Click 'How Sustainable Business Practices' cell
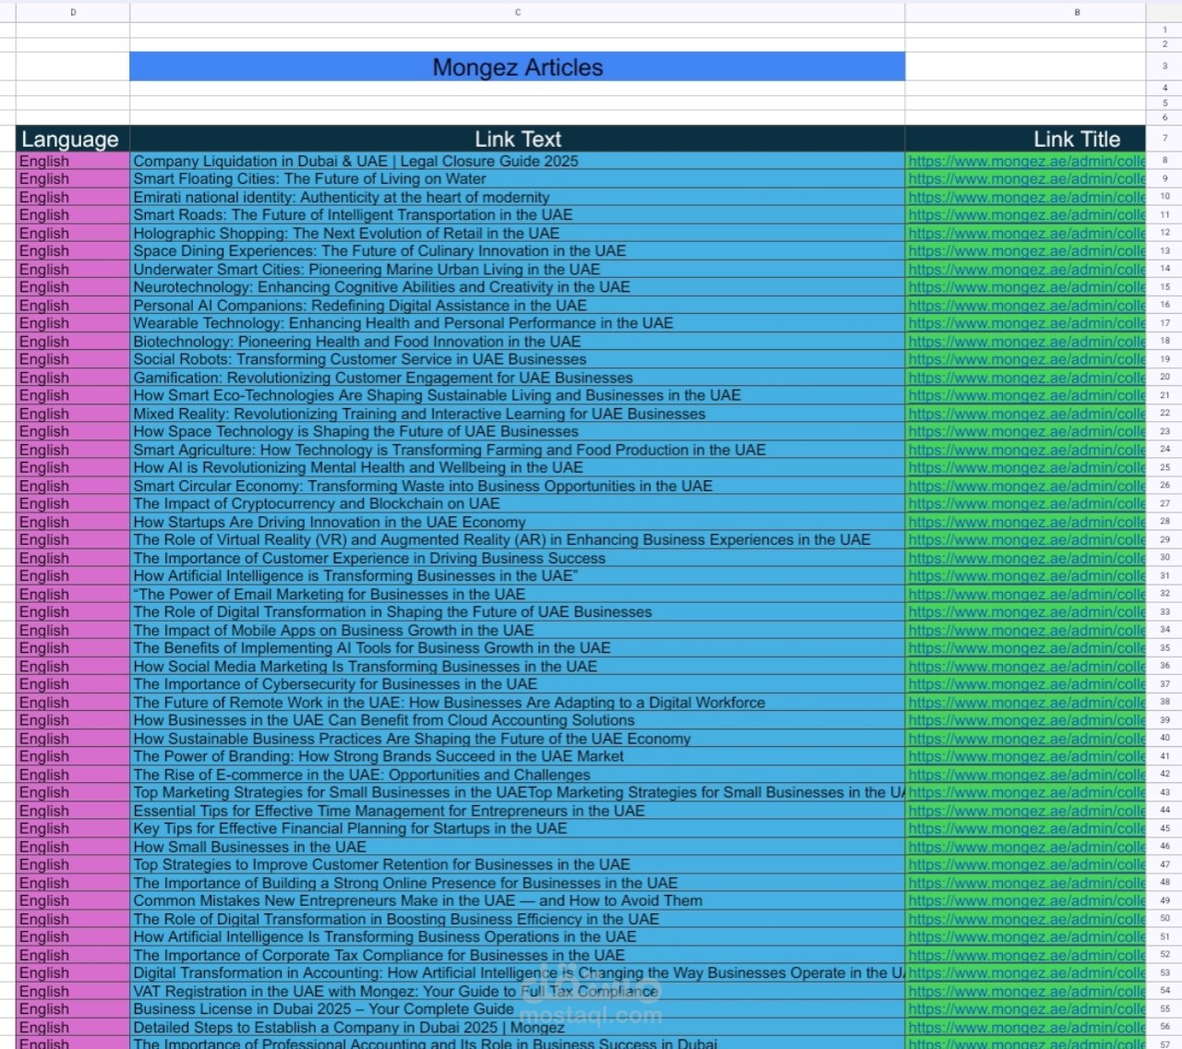 [x=517, y=739]
